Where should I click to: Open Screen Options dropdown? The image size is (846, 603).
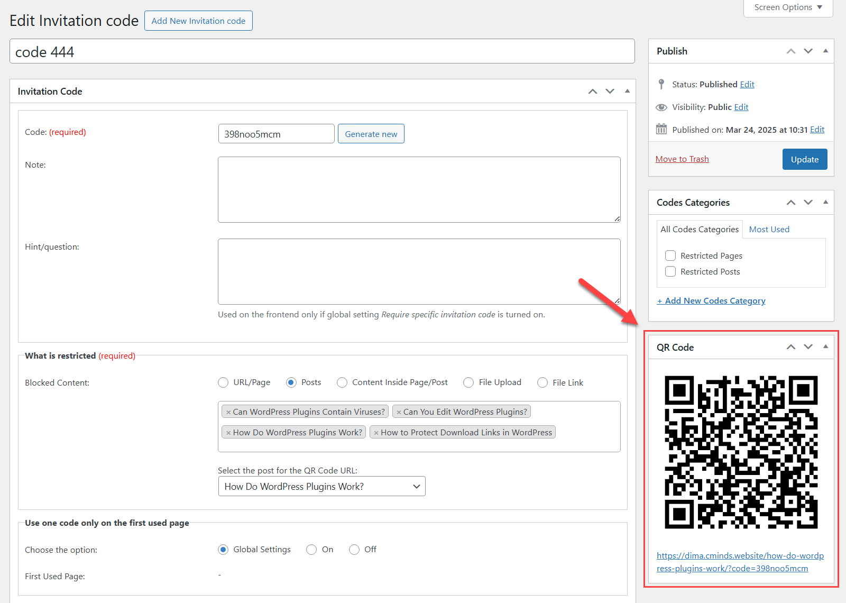coord(788,7)
